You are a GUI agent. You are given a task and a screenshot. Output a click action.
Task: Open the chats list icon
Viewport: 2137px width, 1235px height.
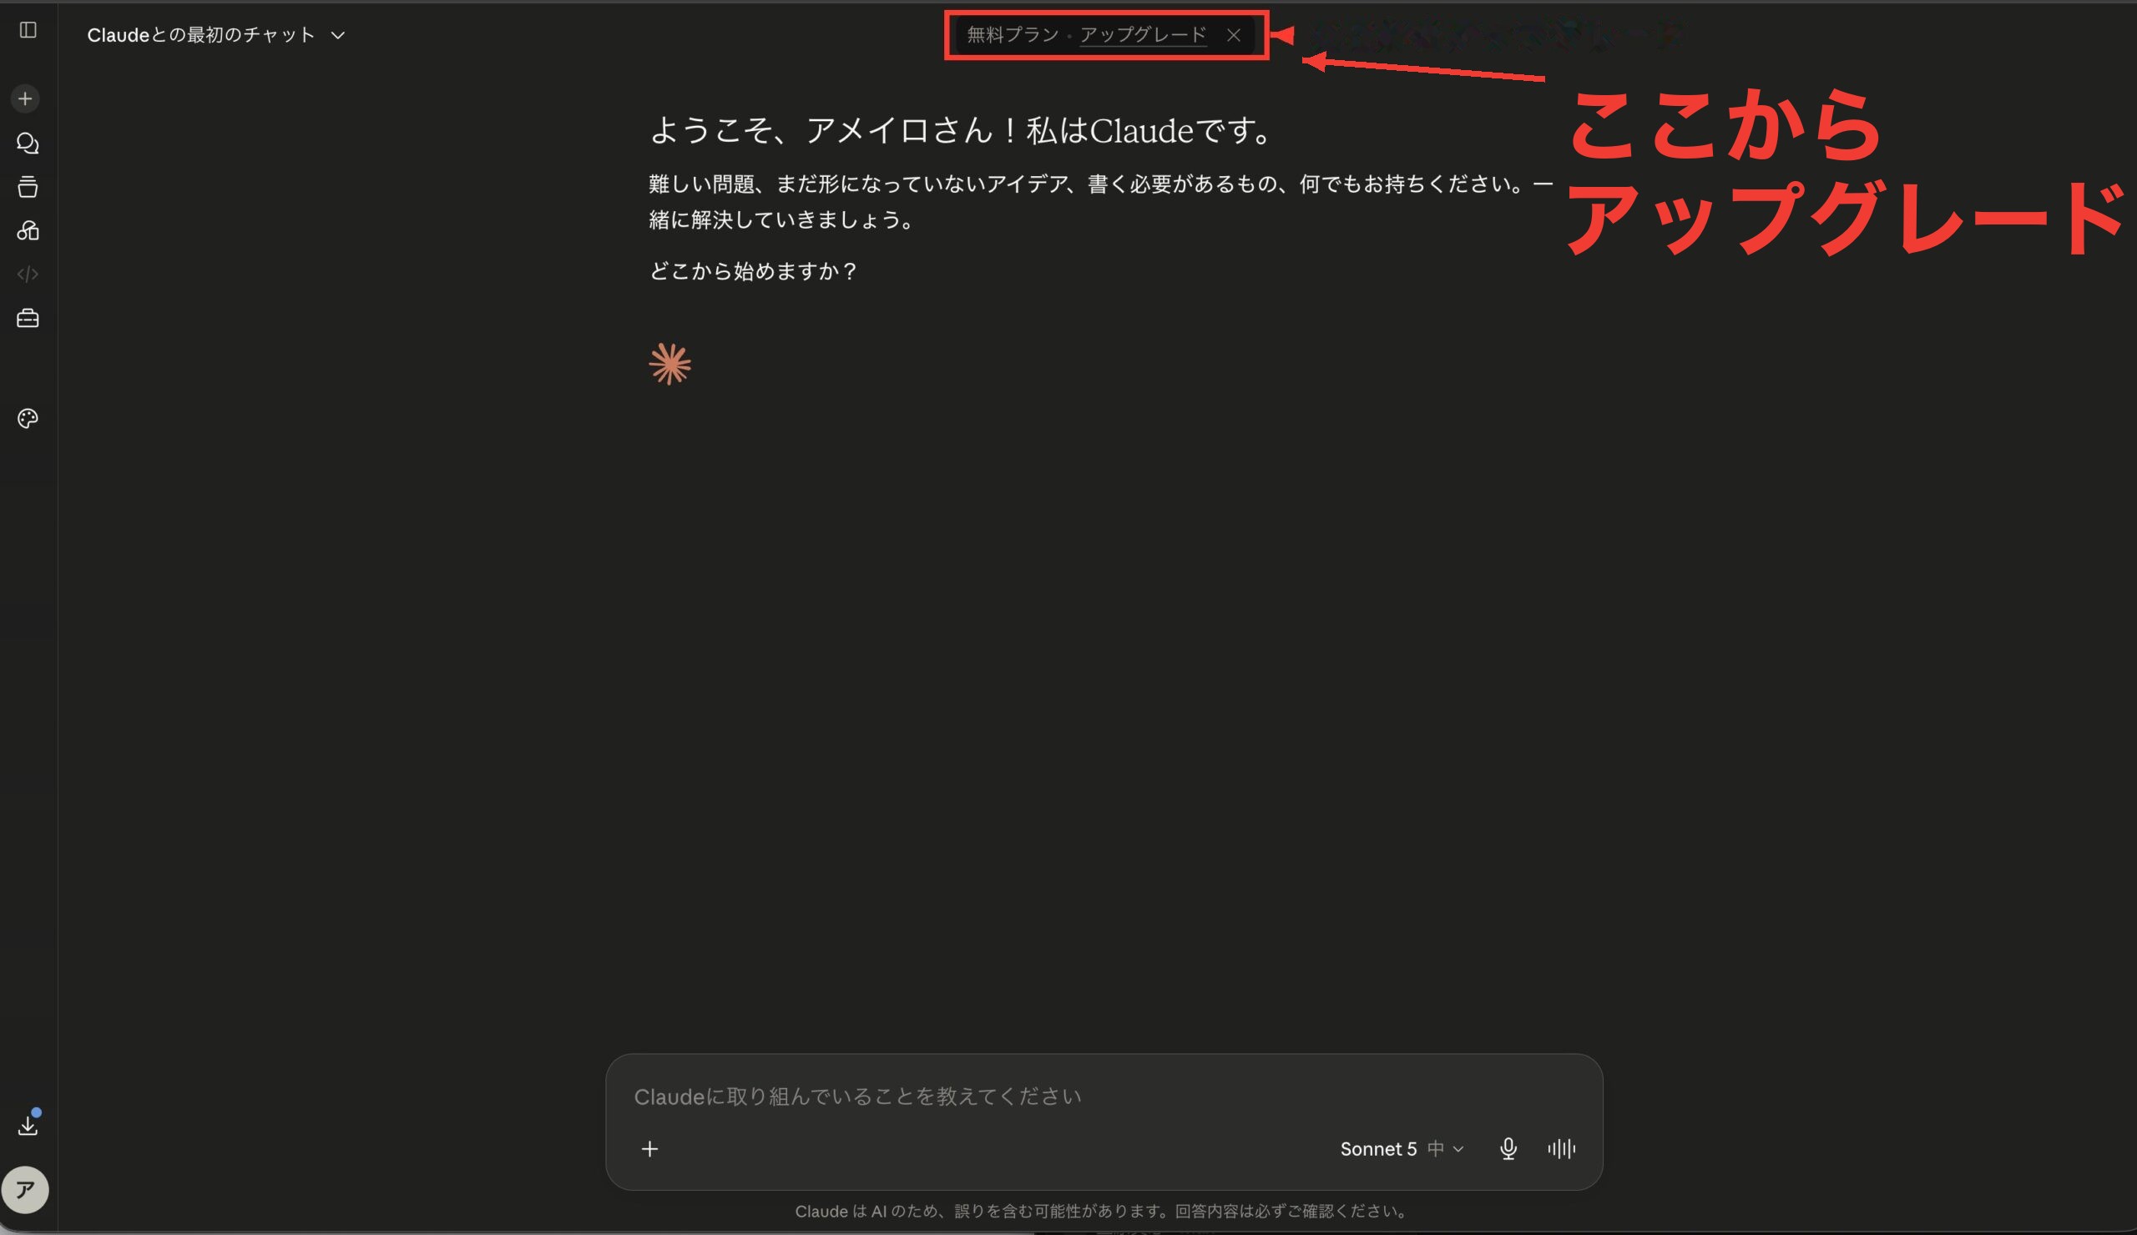[28, 144]
